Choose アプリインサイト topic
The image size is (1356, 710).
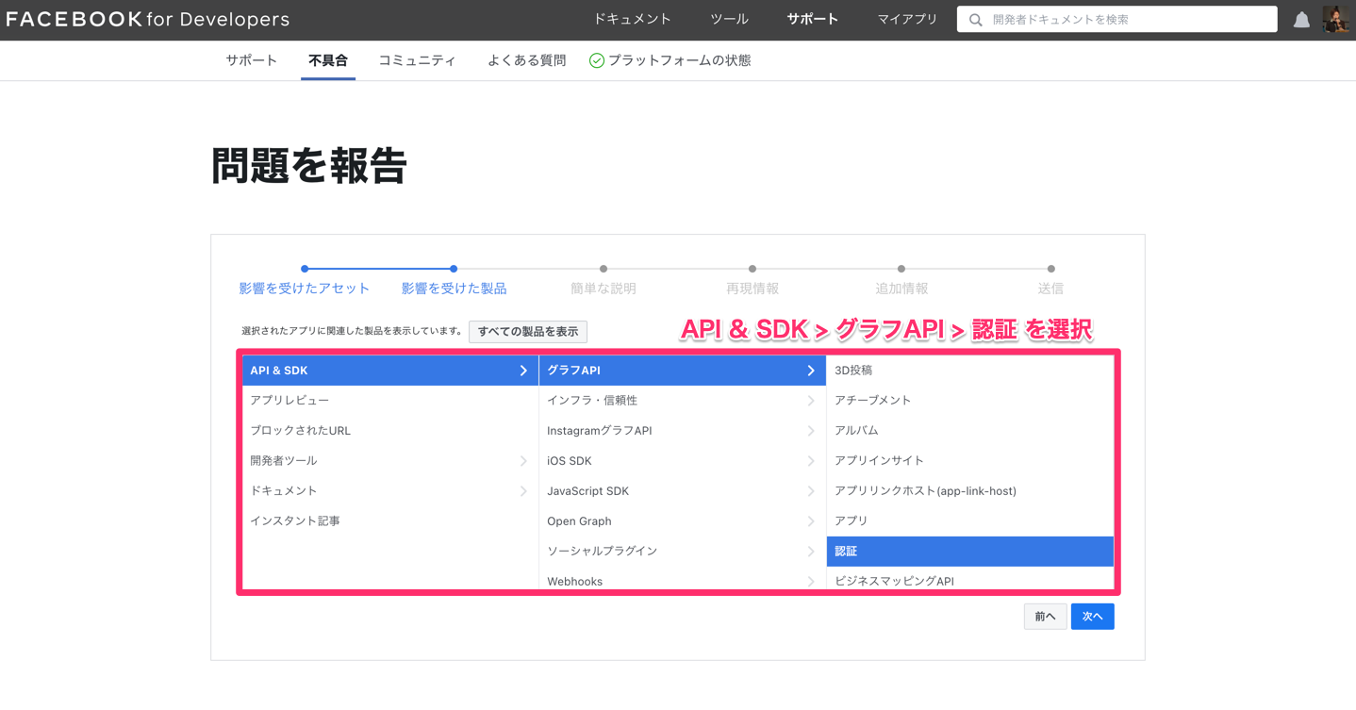970,461
